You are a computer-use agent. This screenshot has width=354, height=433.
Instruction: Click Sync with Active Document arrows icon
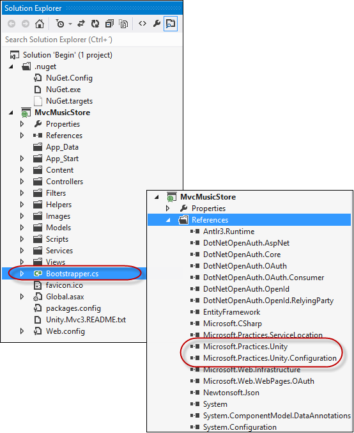[81, 24]
